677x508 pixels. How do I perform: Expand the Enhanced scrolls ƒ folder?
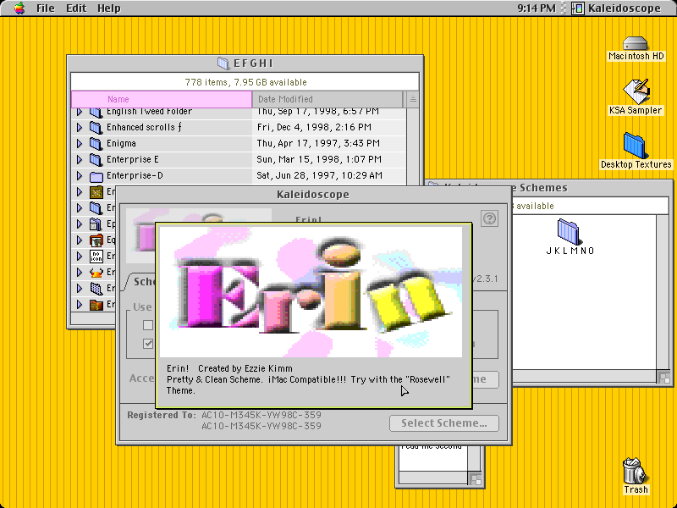click(80, 128)
